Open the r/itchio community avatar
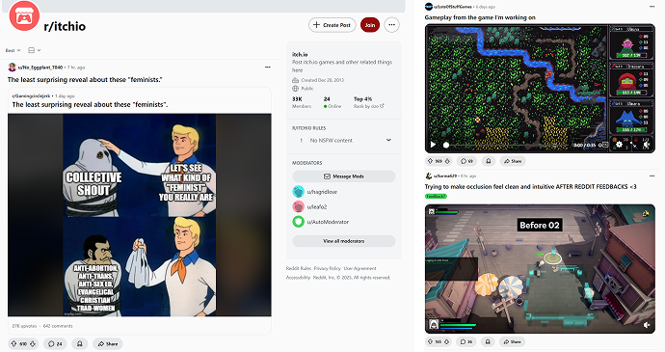 (24, 16)
